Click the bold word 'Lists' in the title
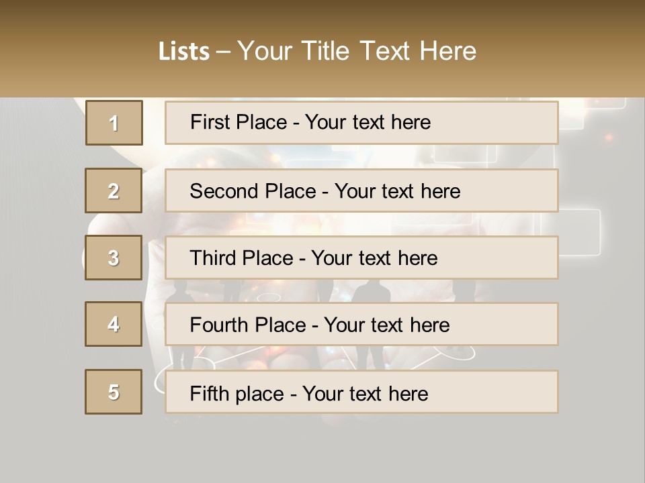 (184, 51)
